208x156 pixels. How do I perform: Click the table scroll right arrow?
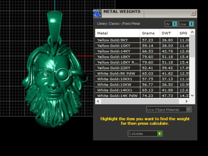pos(186,101)
